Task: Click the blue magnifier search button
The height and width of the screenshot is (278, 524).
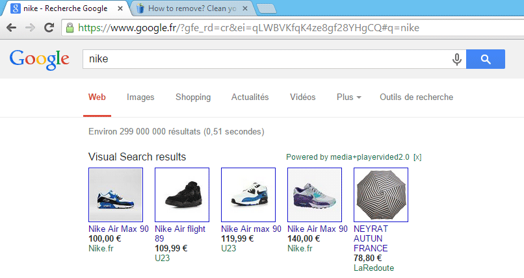Action: pyautogui.click(x=485, y=59)
